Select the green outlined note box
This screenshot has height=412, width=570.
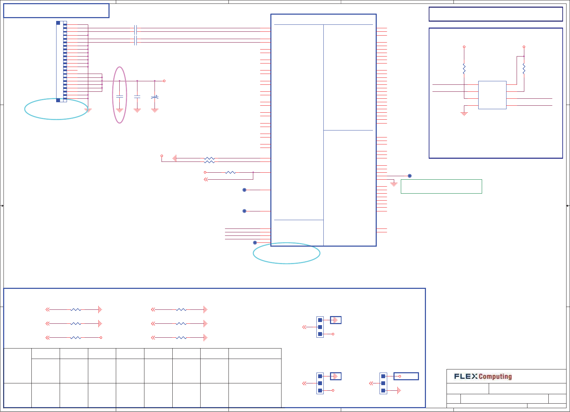tap(441, 186)
